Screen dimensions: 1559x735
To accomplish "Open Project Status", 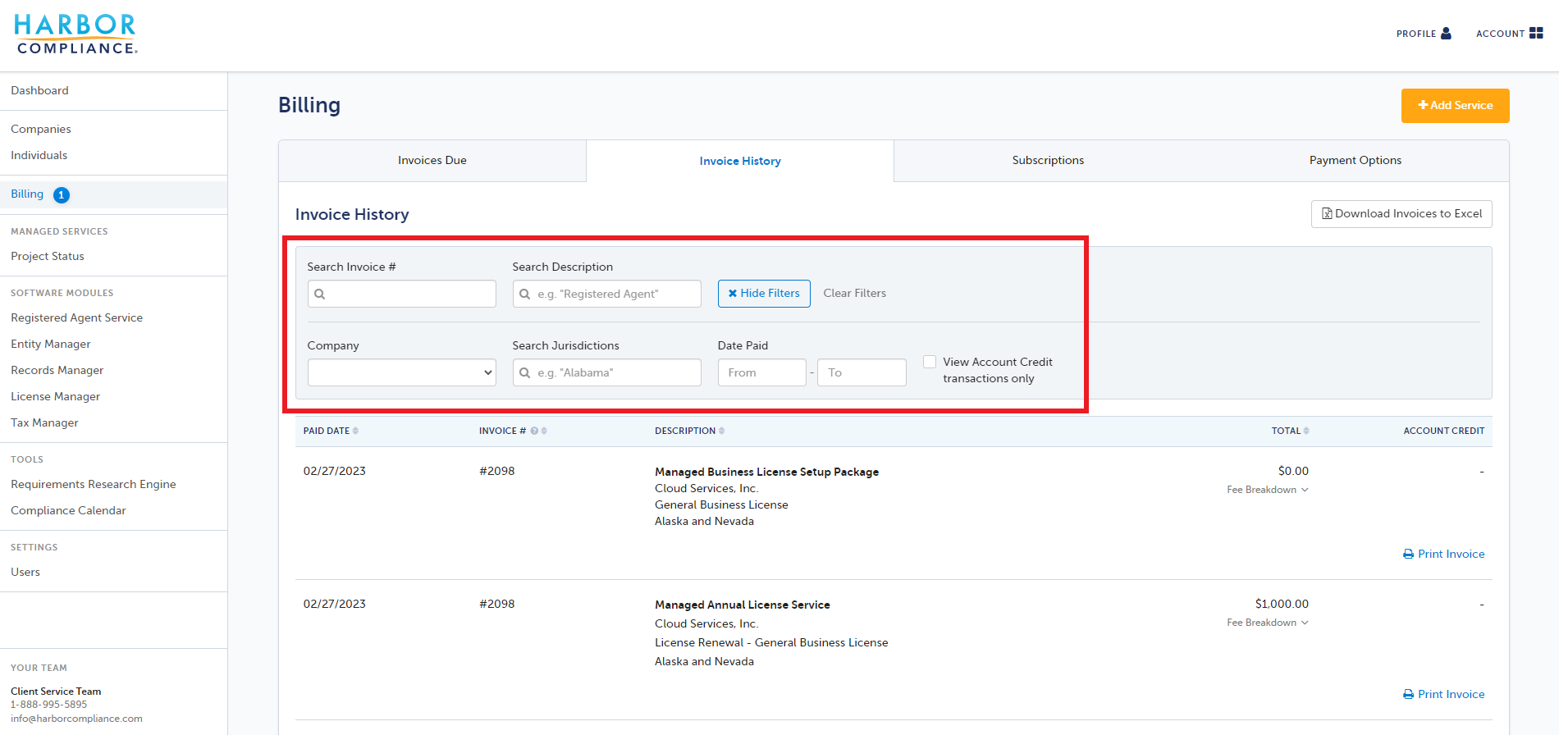I will 48,256.
